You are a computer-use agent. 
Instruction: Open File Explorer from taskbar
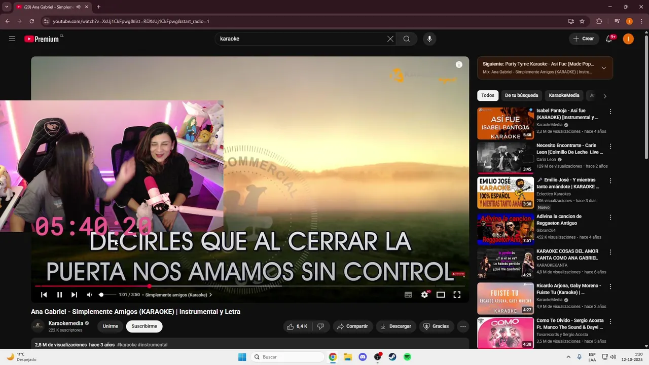tap(348, 357)
